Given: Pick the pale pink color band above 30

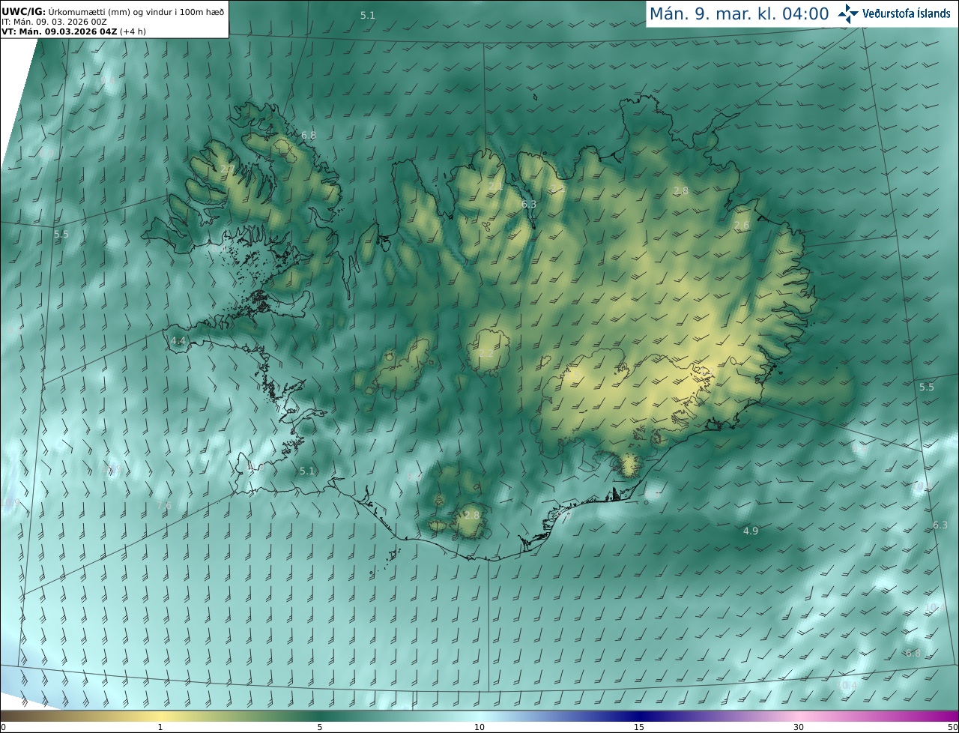Looking at the screenshot, I should 799,716.
